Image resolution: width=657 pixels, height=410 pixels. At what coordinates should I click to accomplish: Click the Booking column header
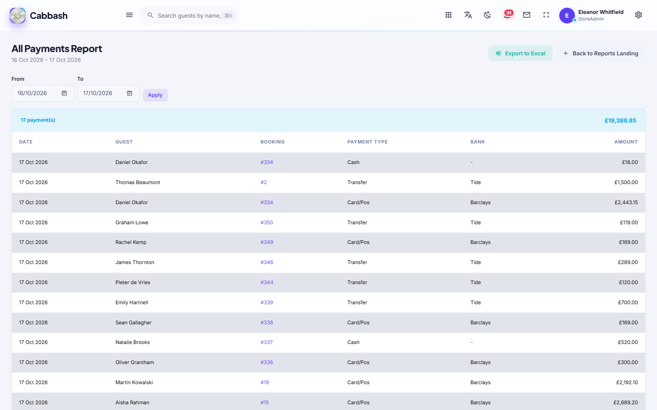(272, 142)
